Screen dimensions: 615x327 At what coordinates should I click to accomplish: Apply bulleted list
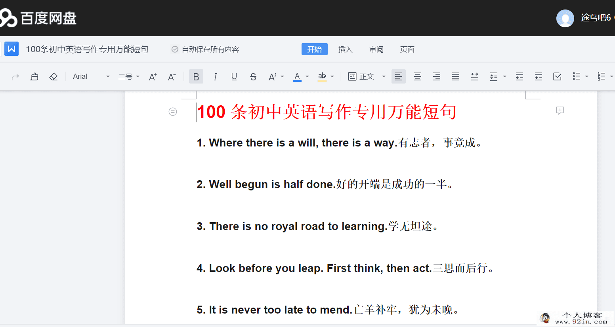[x=577, y=77]
